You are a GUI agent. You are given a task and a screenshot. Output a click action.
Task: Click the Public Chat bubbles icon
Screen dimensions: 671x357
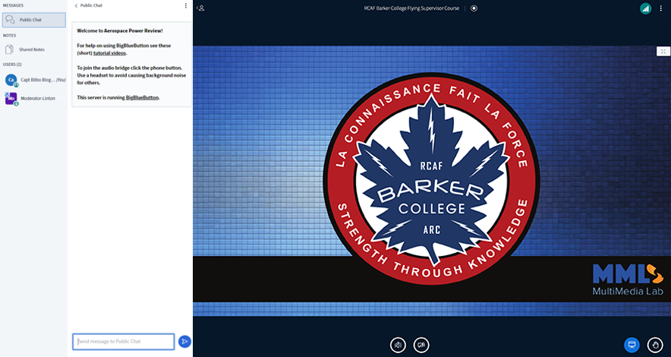pyautogui.click(x=10, y=20)
